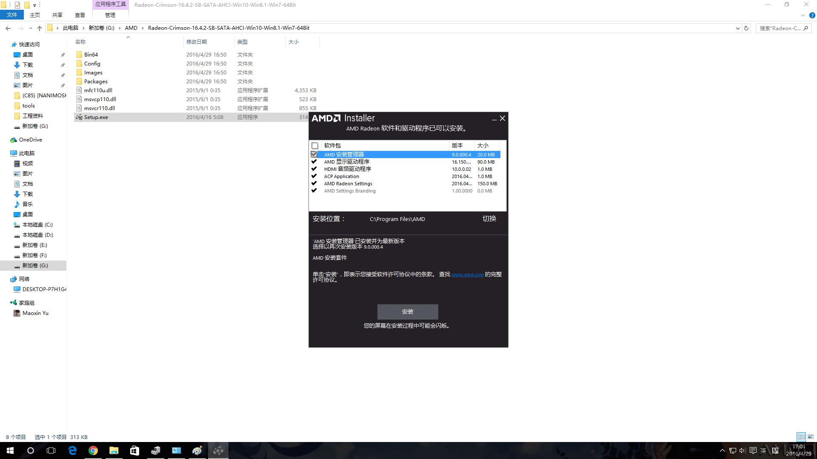Uncheck the AMD Settings Branding package
Viewport: 817px width, 459px height.
coord(314,190)
